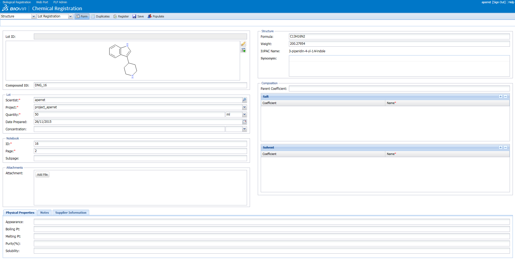Open the Date Prepared calendar picker
Viewport: 515px width, 259px height.
pos(244,122)
